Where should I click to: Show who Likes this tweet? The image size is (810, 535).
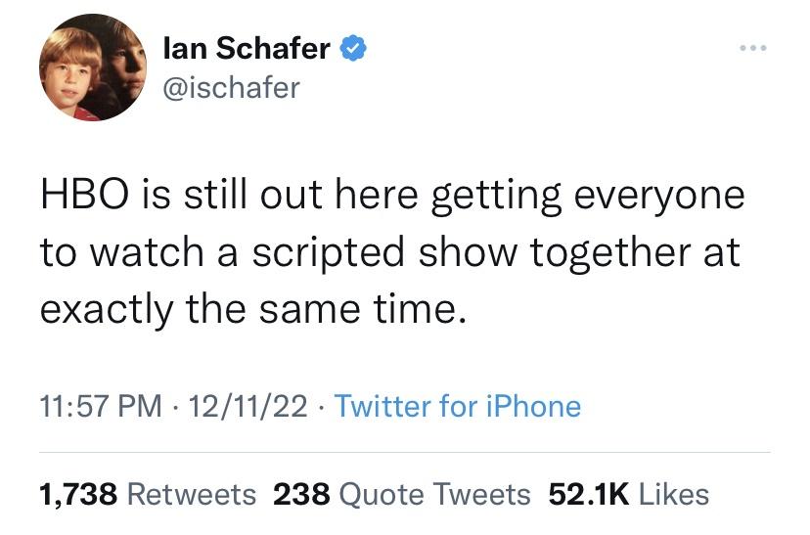pyautogui.click(x=673, y=494)
